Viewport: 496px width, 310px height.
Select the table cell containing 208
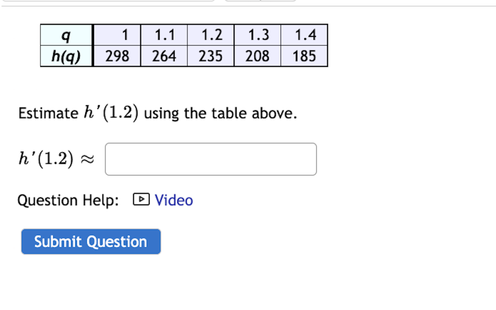[257, 55]
